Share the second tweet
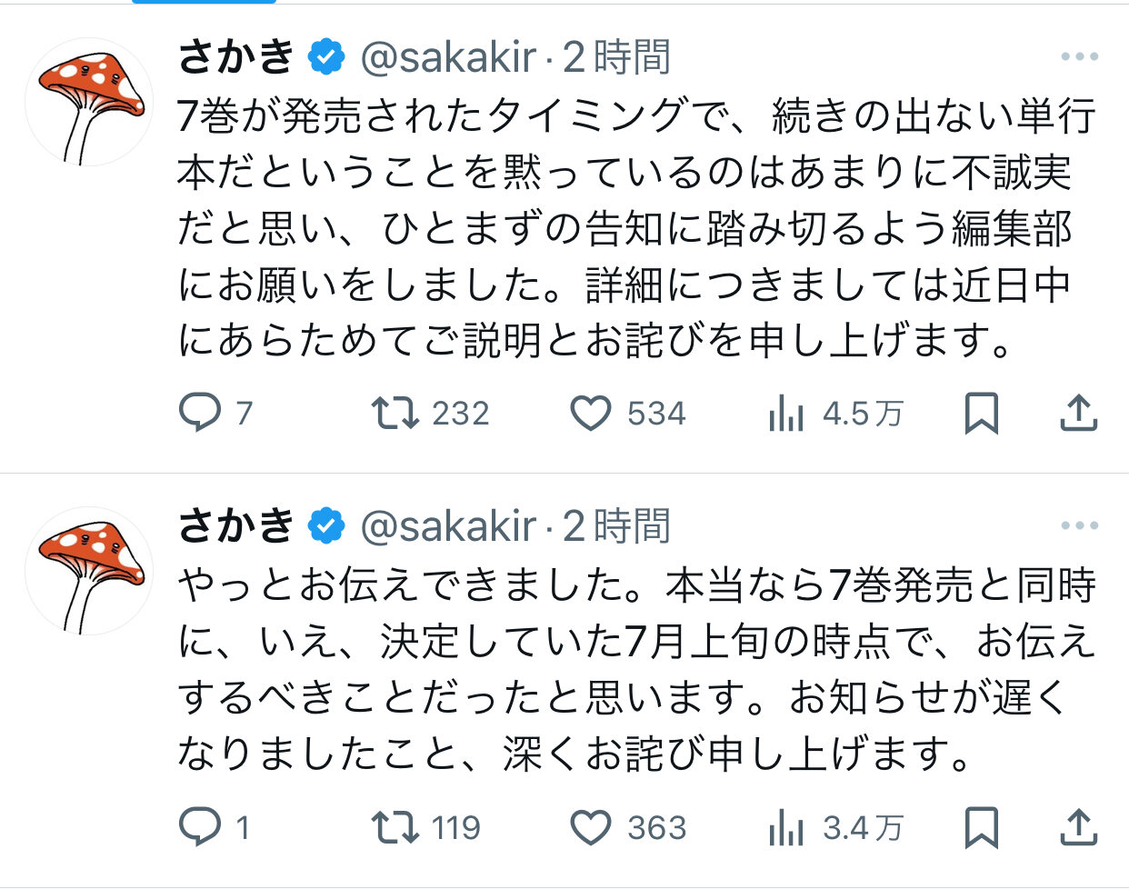The image size is (1129, 889). coord(1078,827)
